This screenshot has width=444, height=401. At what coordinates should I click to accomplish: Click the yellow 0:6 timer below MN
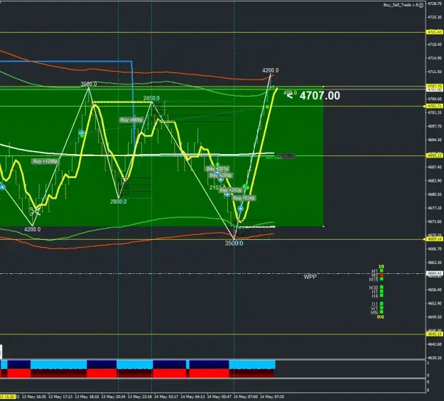(381, 317)
